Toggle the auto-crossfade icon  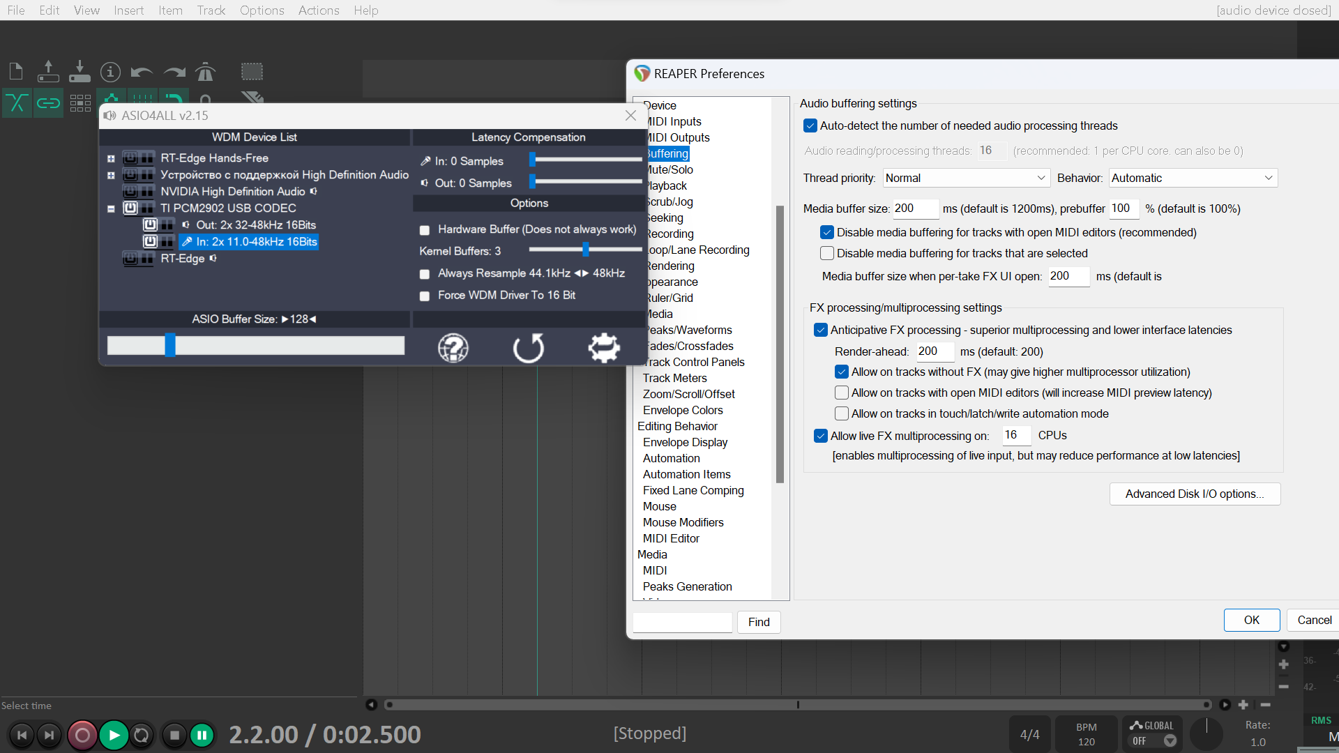[17, 103]
